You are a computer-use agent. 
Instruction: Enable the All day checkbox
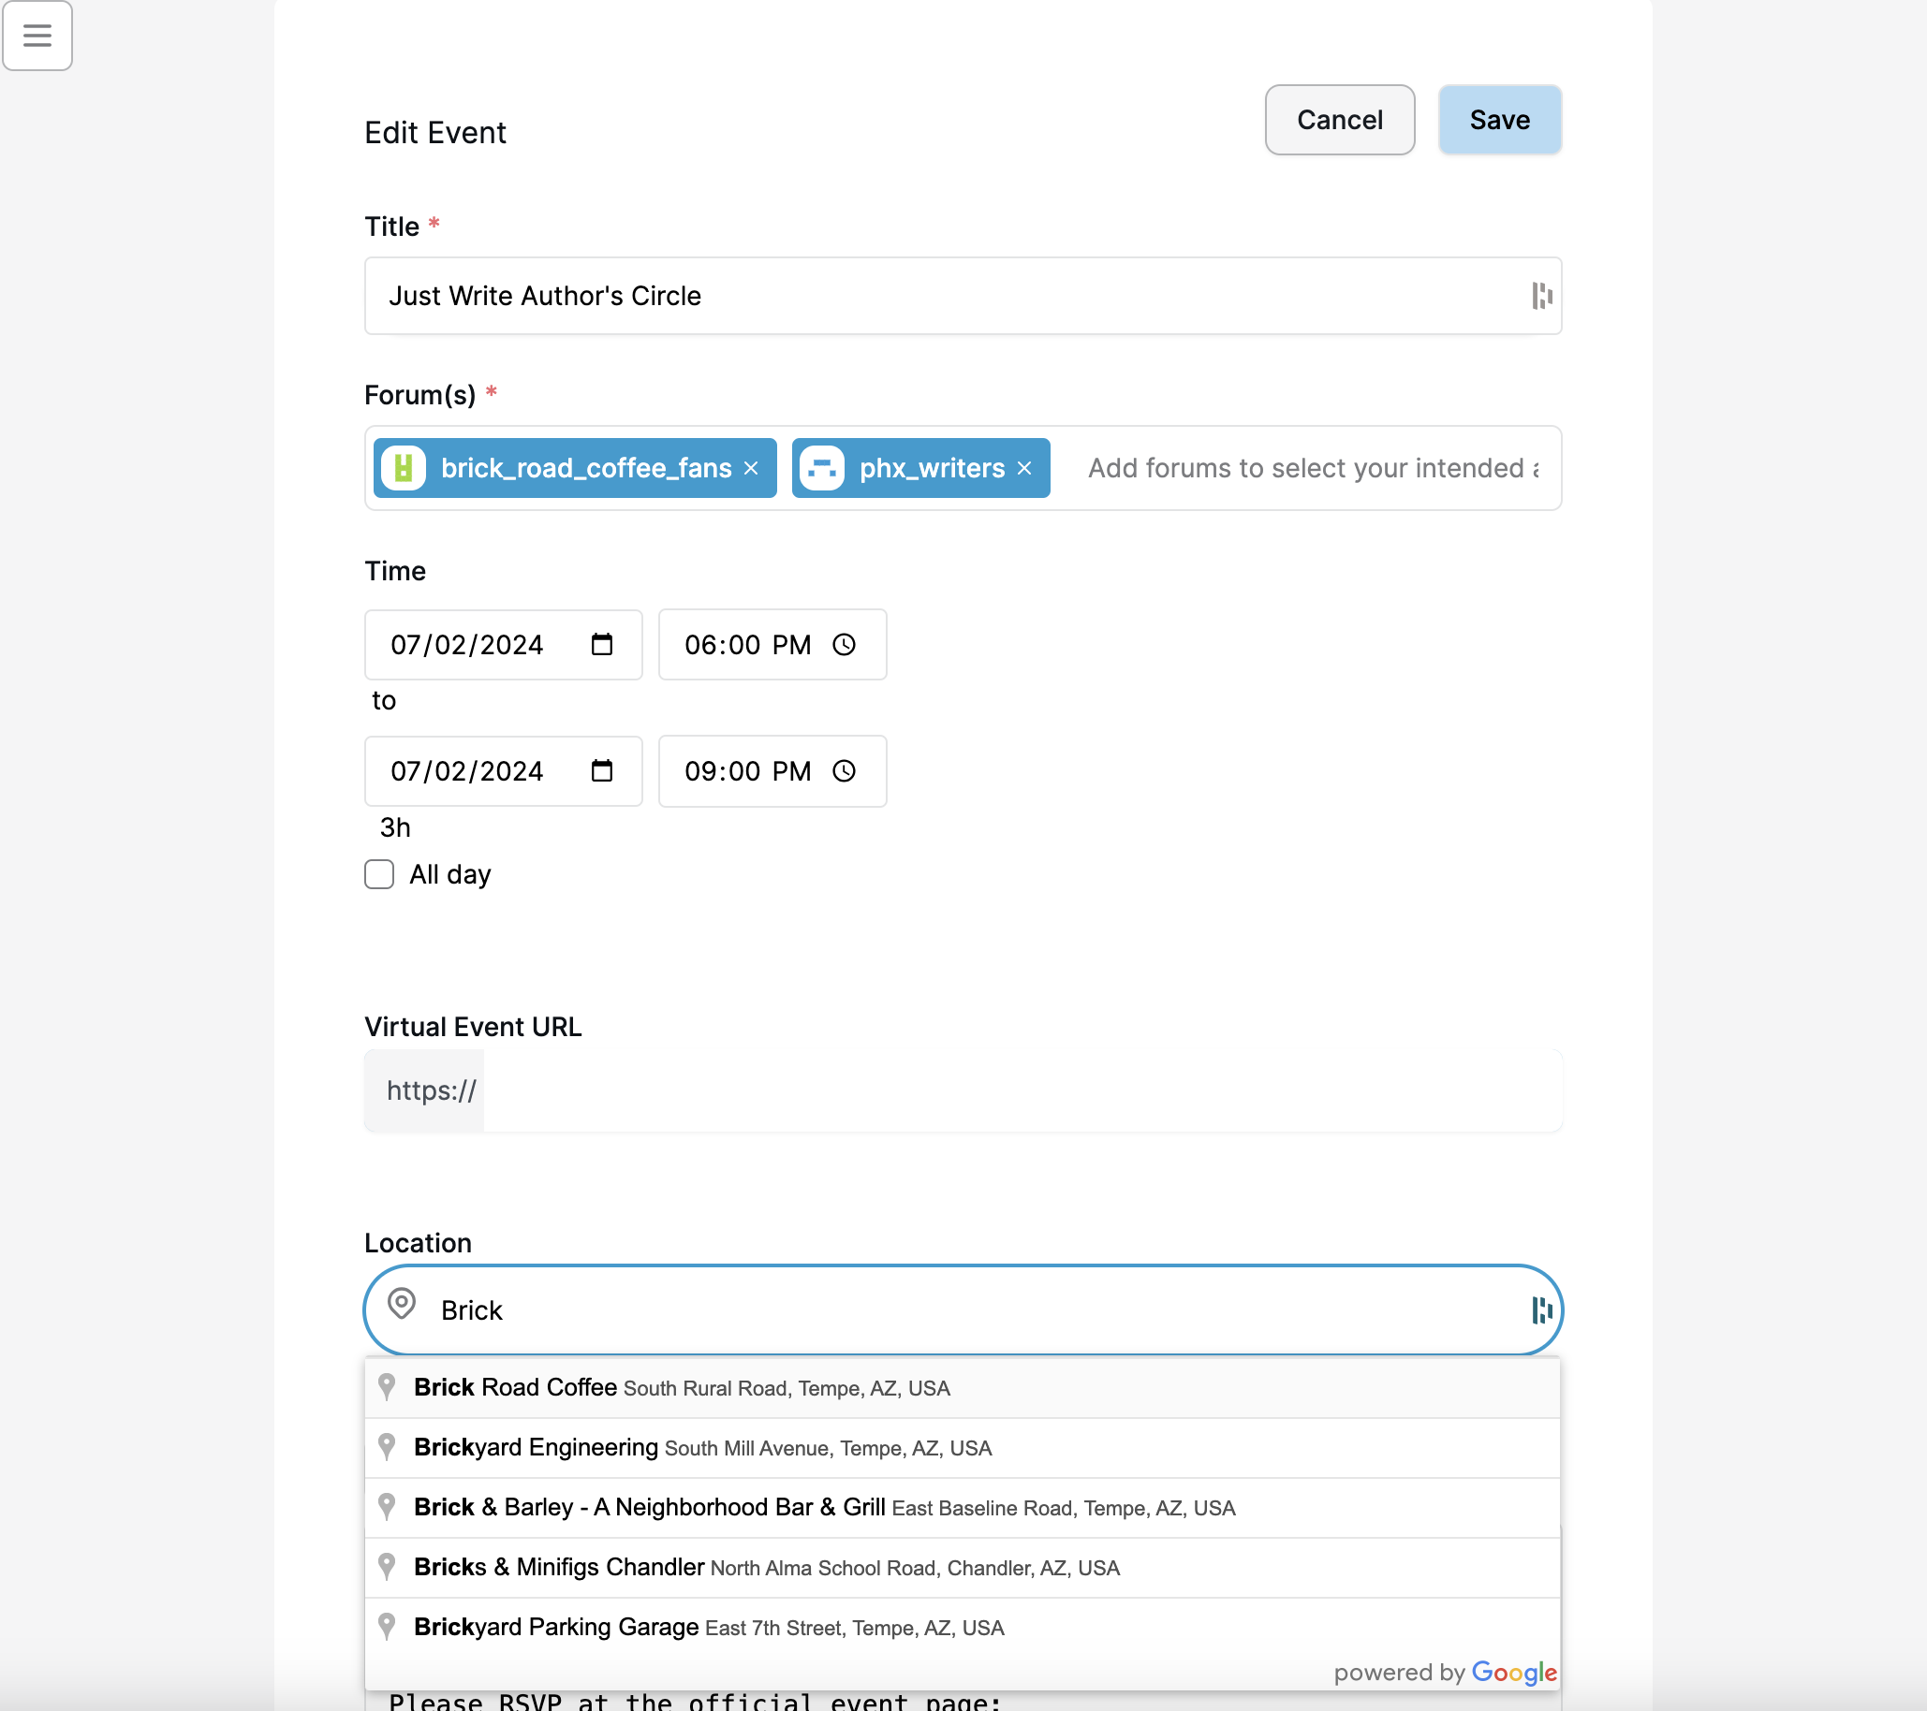coord(379,874)
